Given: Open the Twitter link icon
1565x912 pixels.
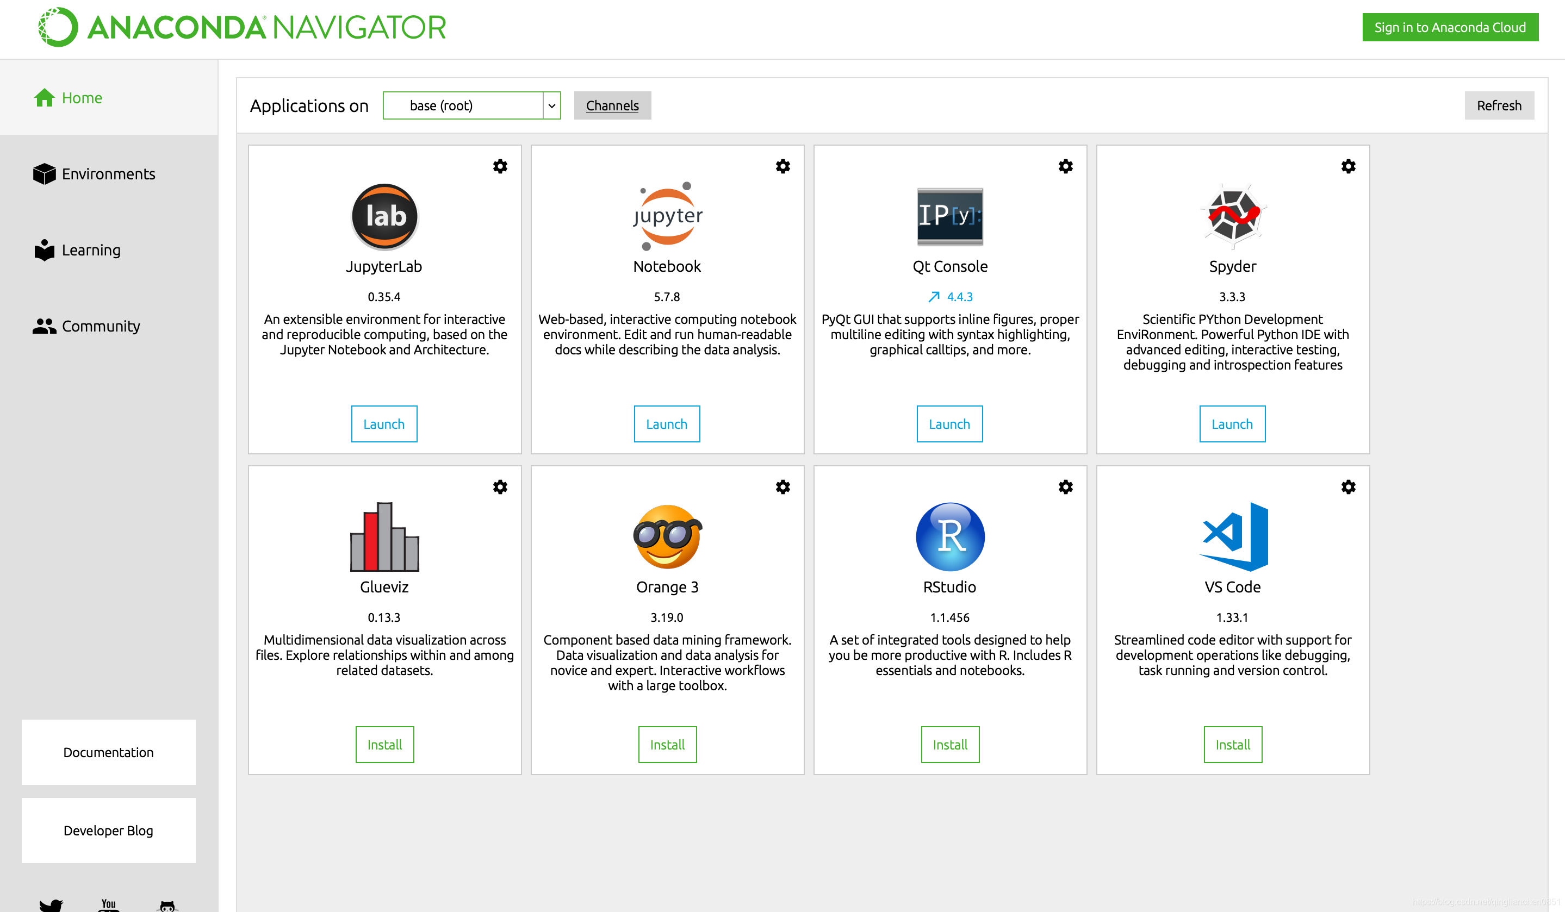Looking at the screenshot, I should 51,906.
